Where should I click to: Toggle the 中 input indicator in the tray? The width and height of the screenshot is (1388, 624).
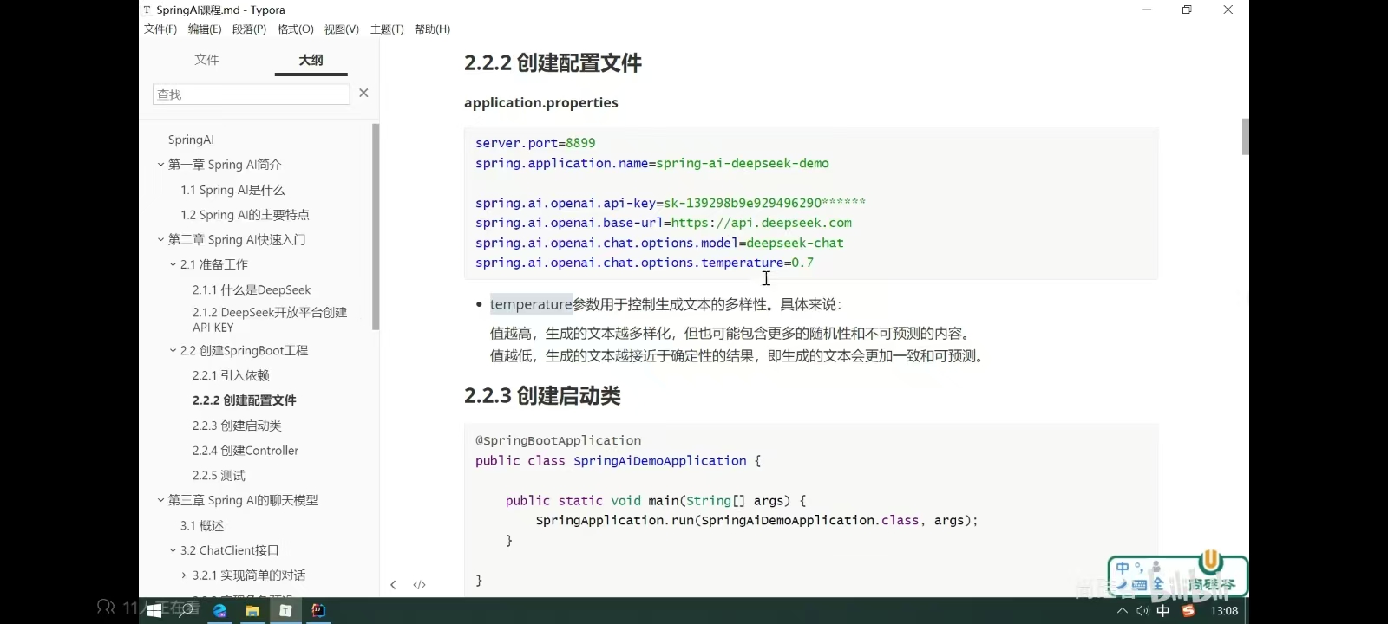(x=1163, y=611)
